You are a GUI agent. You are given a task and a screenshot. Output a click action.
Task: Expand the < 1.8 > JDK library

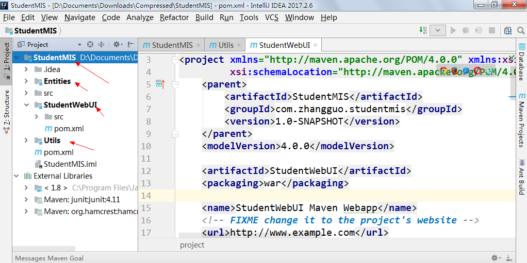click(x=26, y=187)
